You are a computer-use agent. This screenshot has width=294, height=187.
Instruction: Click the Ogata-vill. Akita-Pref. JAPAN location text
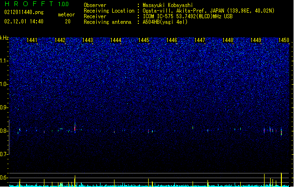click(208, 11)
